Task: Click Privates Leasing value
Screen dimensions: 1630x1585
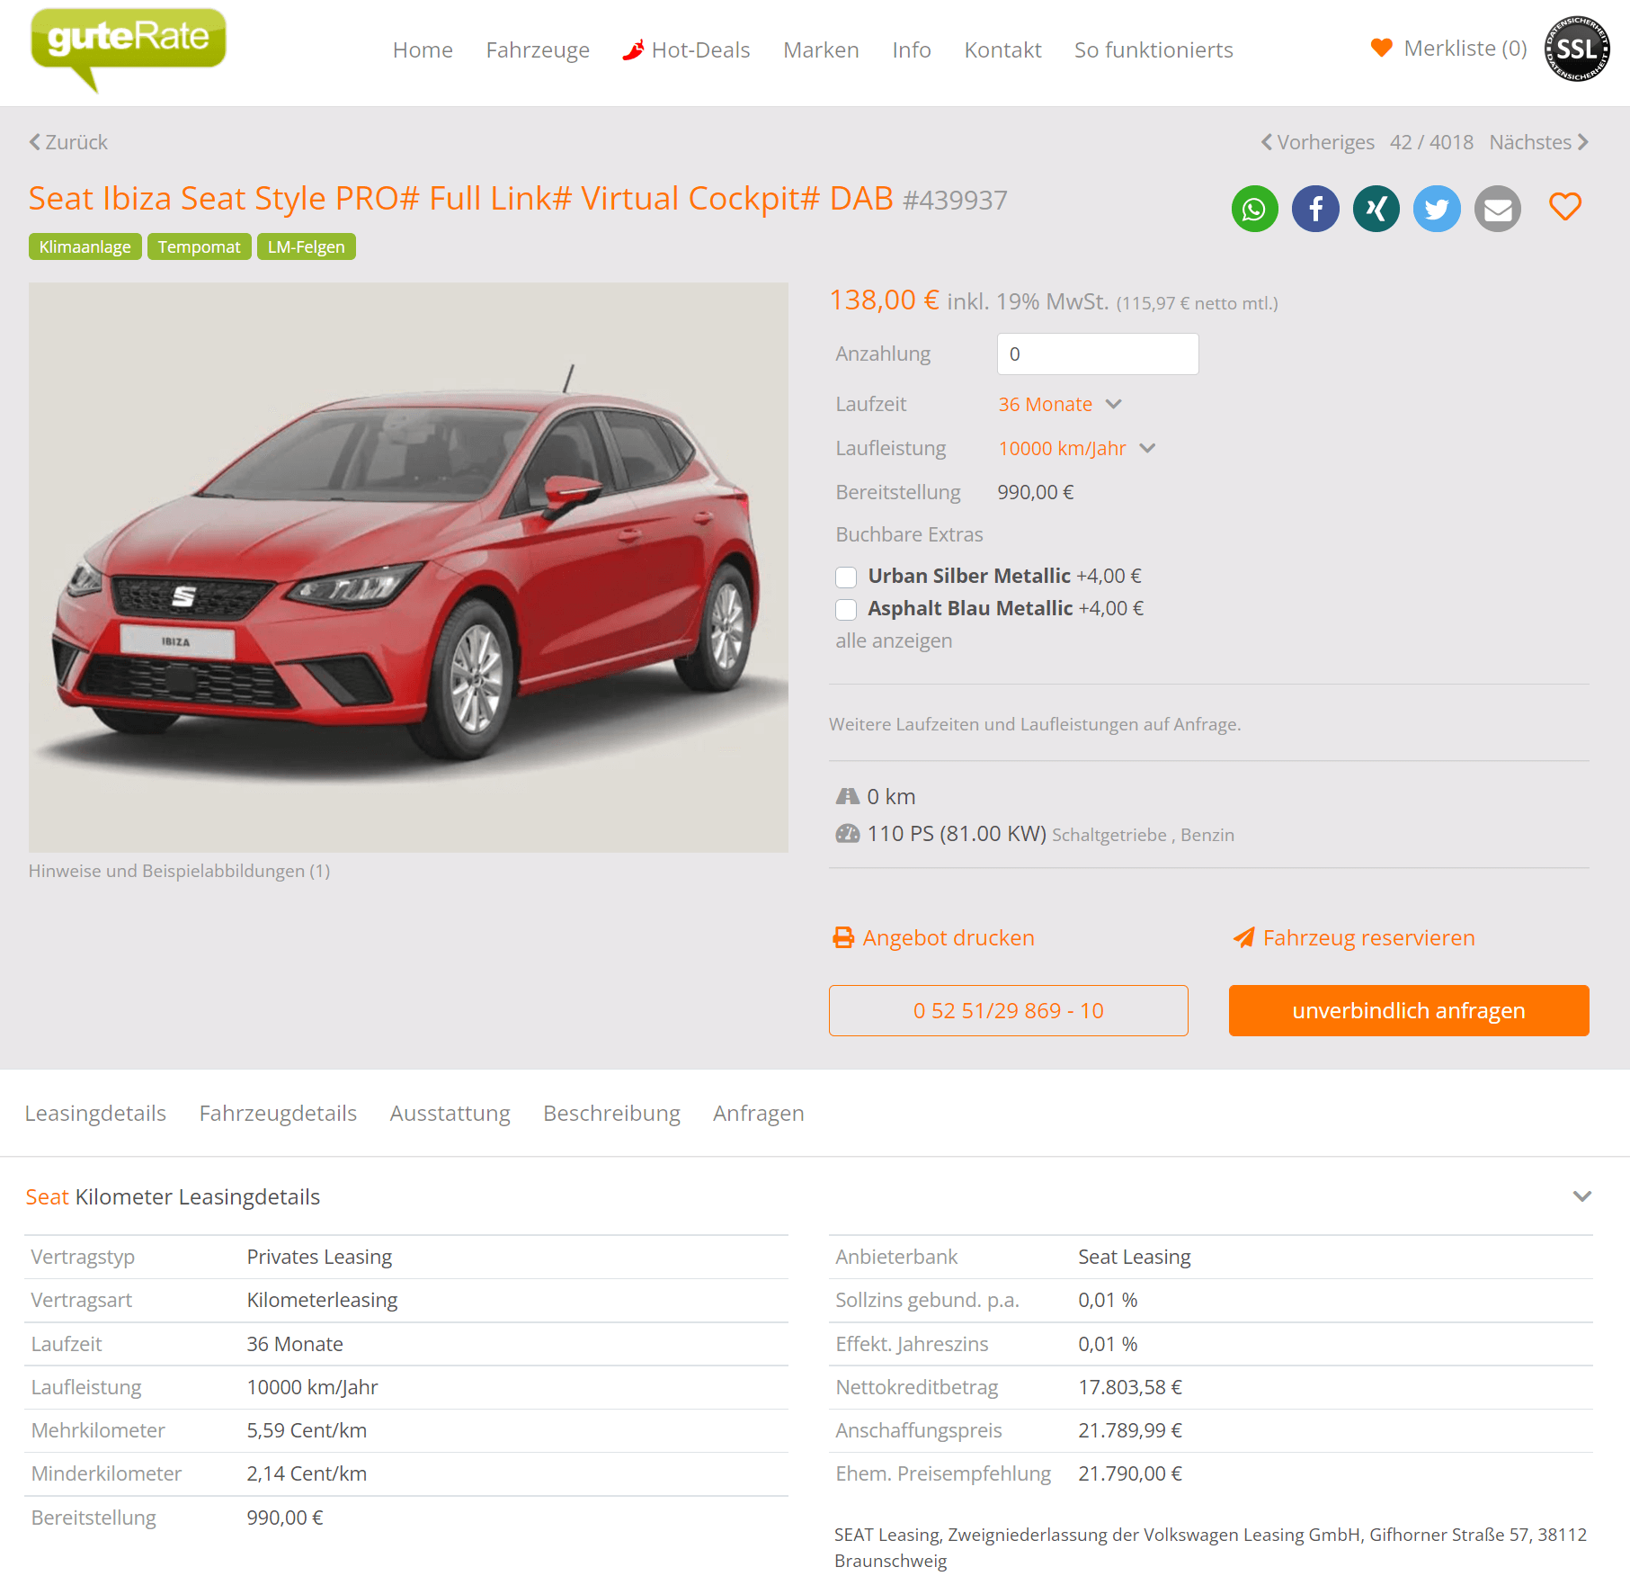Action: pyautogui.click(x=319, y=1257)
